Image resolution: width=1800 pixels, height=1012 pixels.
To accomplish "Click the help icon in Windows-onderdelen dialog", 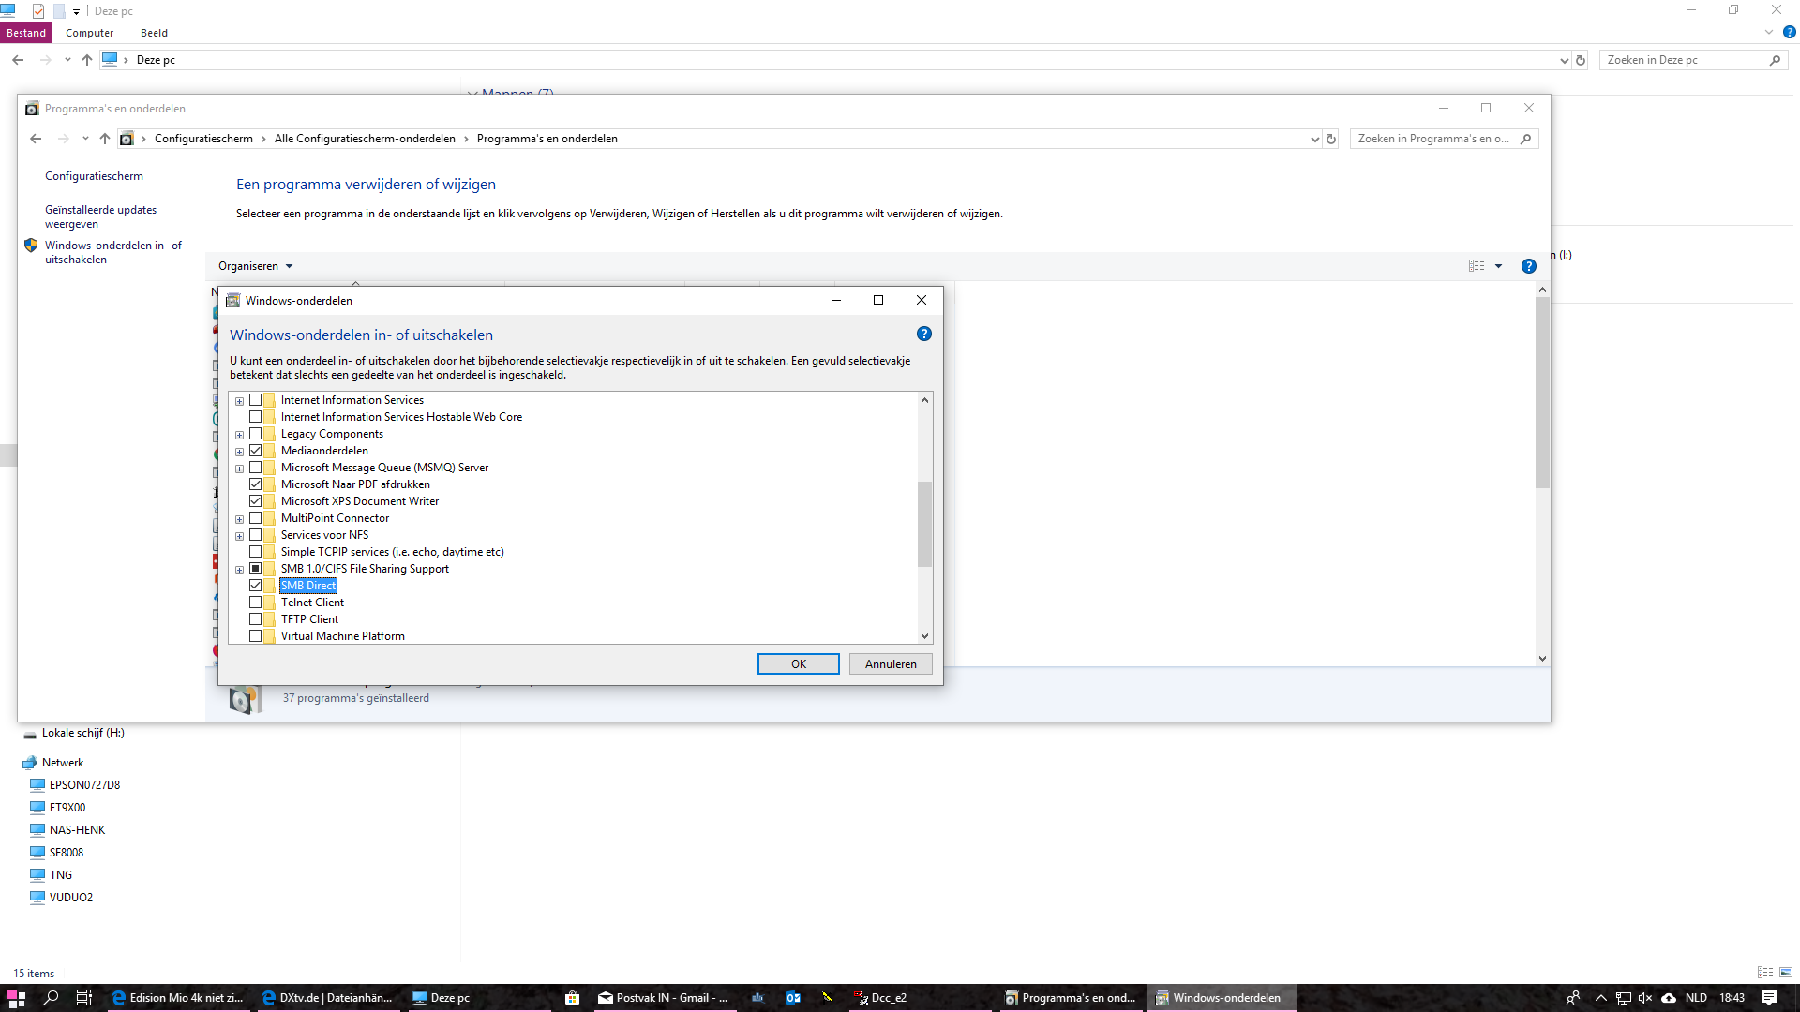I will coord(923,335).
